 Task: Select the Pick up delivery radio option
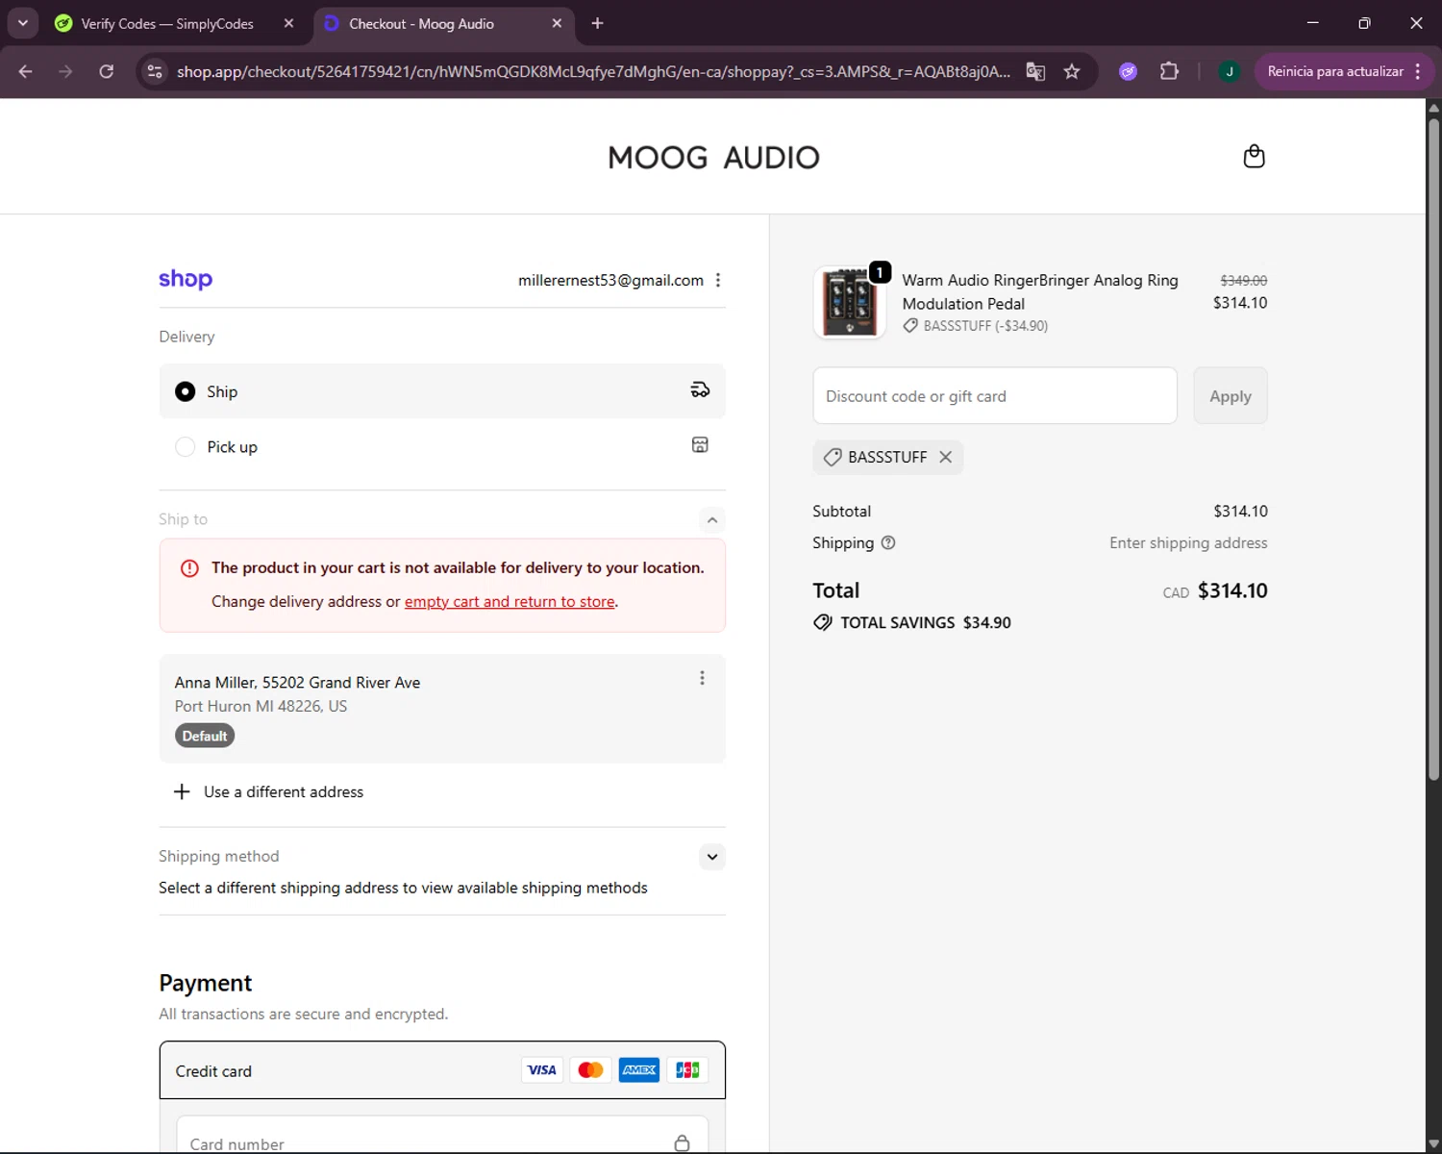pos(185,447)
